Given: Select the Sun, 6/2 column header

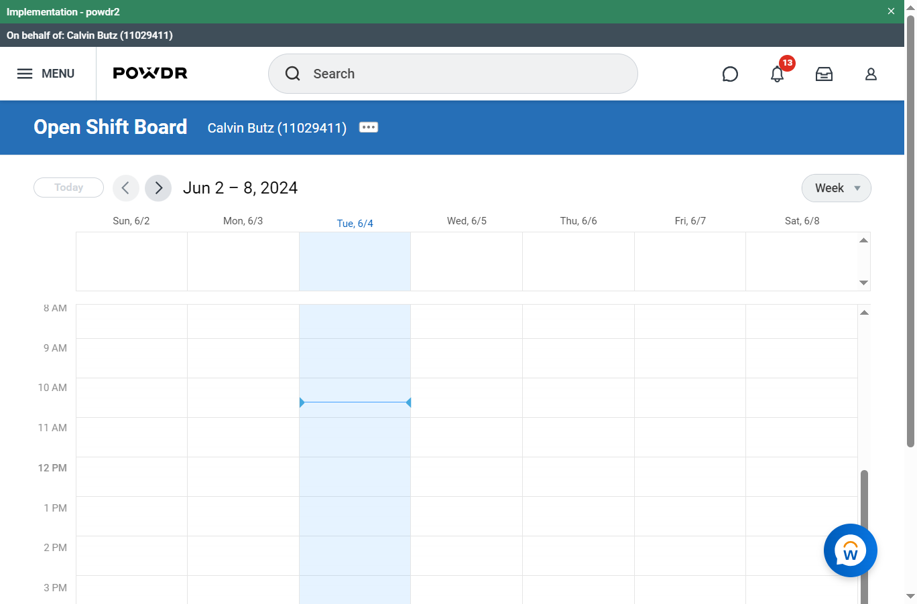Looking at the screenshot, I should point(131,221).
